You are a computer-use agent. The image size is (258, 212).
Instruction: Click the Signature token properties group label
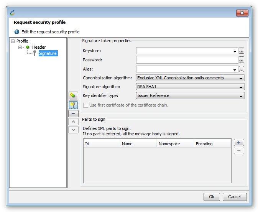tap(107, 41)
